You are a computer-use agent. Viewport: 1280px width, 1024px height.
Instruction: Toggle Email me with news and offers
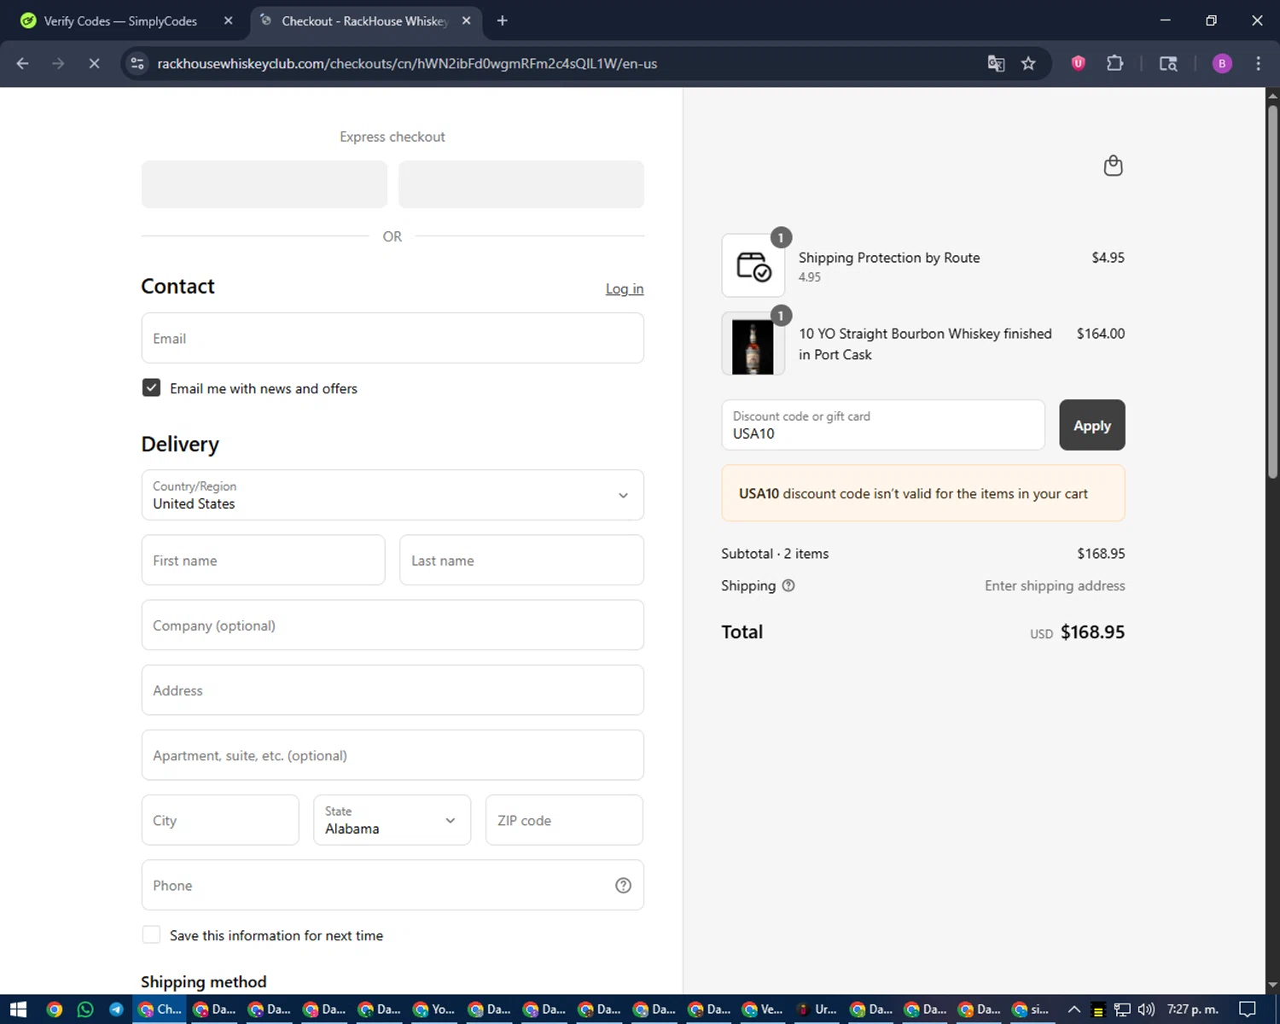tap(151, 387)
